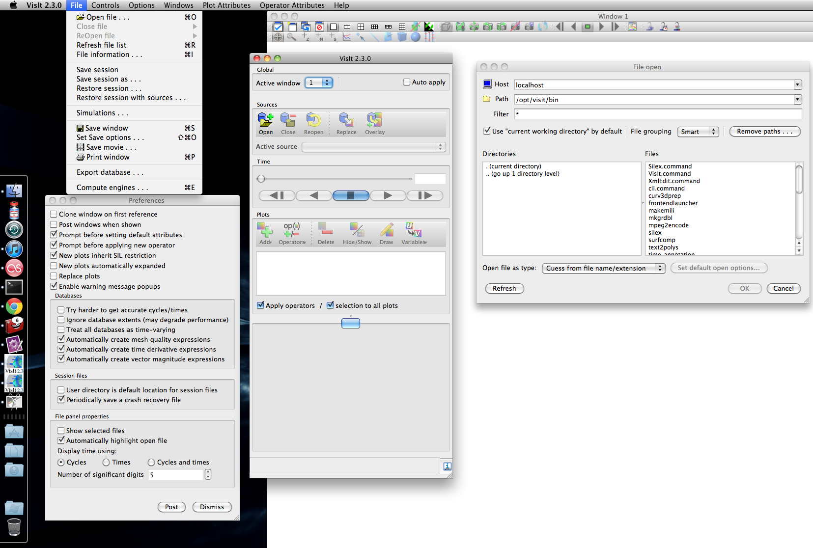
Task: Open the Variables menu icon
Action: tap(414, 233)
